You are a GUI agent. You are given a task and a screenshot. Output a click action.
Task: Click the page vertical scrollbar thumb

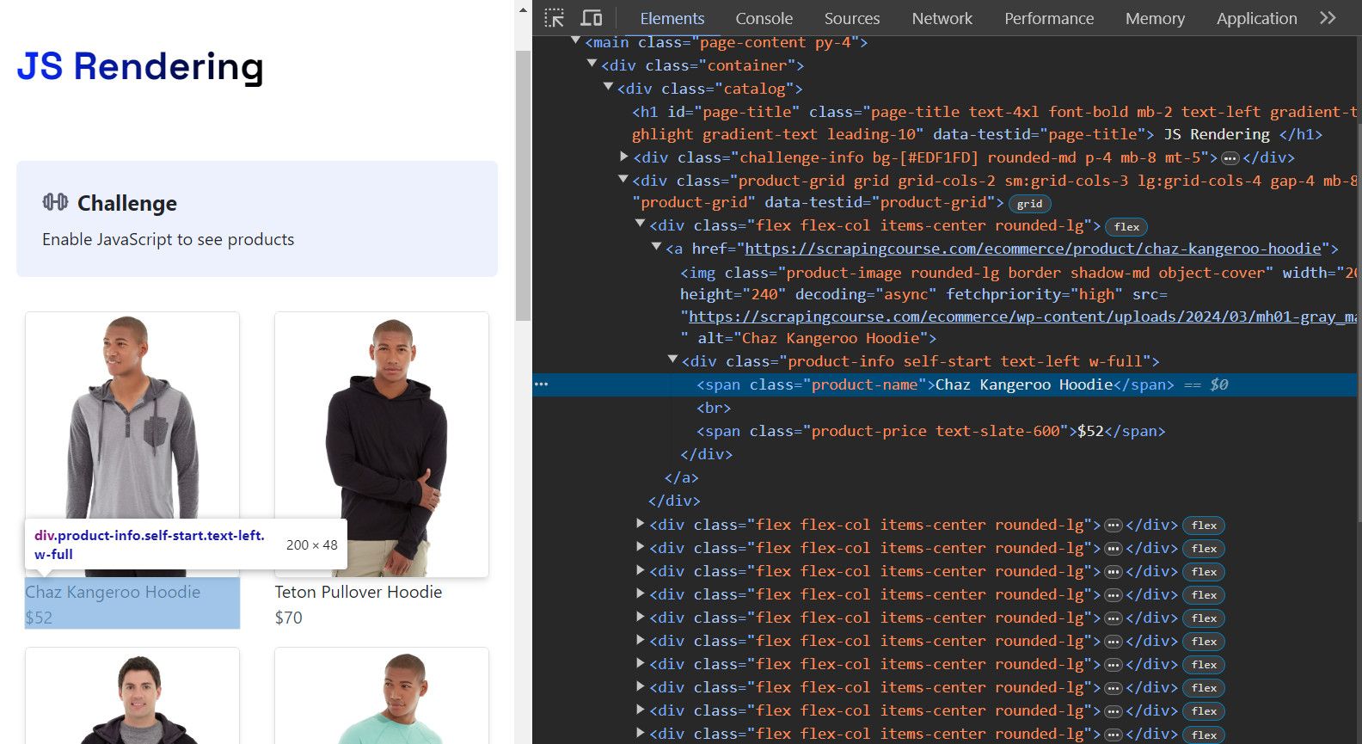tap(523, 185)
